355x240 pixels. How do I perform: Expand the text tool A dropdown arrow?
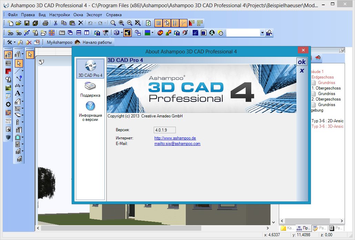point(22,93)
